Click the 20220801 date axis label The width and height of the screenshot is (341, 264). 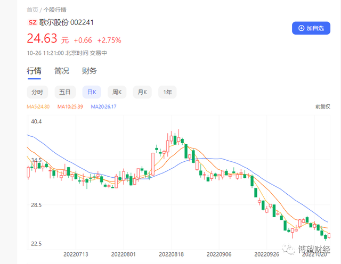coord(123,254)
